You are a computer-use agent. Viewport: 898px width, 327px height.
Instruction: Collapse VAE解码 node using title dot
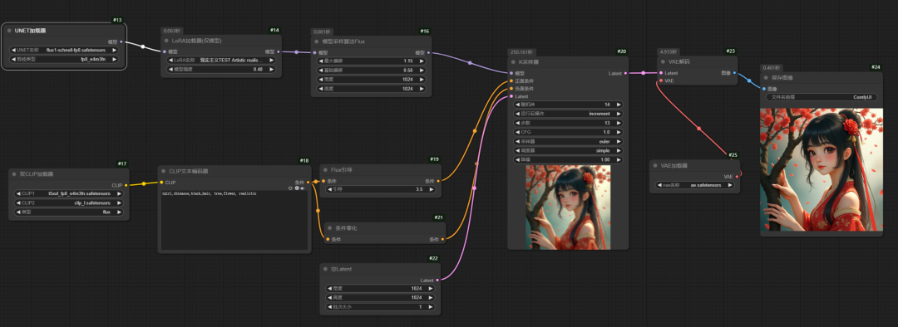click(664, 61)
